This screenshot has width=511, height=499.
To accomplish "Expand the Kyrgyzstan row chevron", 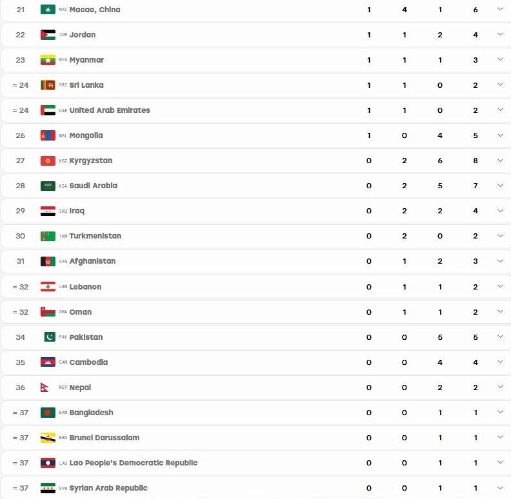I will (500, 161).
